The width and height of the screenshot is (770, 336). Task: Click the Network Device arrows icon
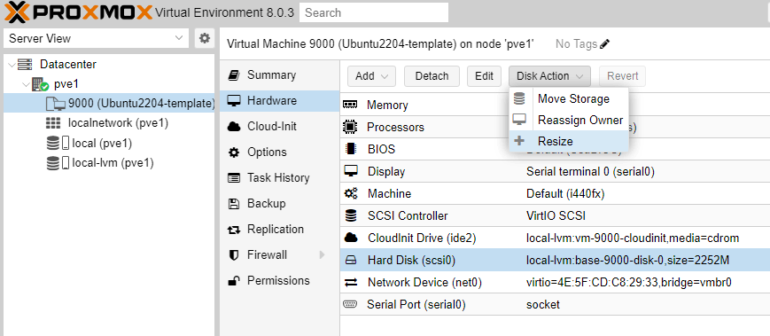351,283
